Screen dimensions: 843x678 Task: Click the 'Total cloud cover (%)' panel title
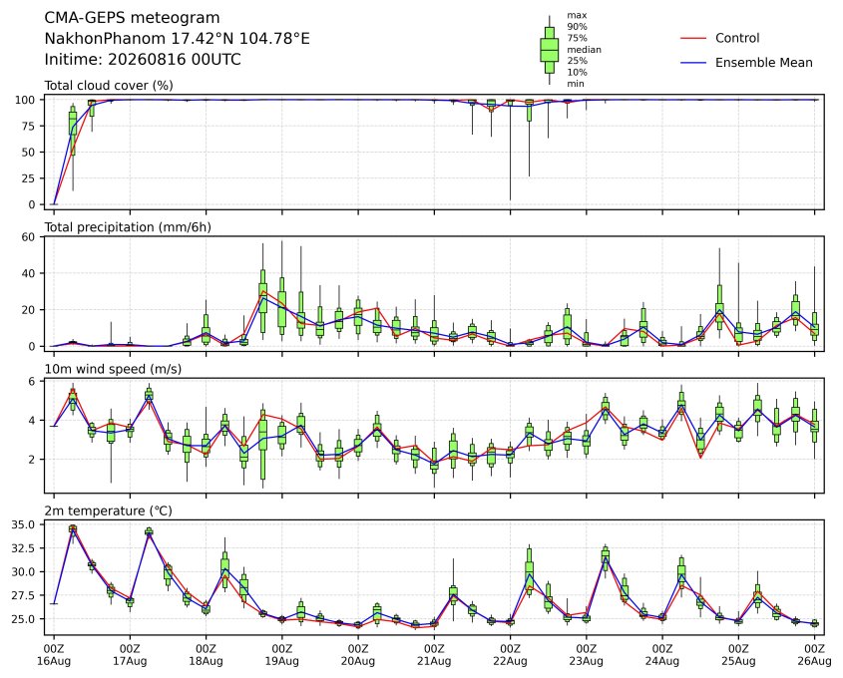tap(109, 86)
